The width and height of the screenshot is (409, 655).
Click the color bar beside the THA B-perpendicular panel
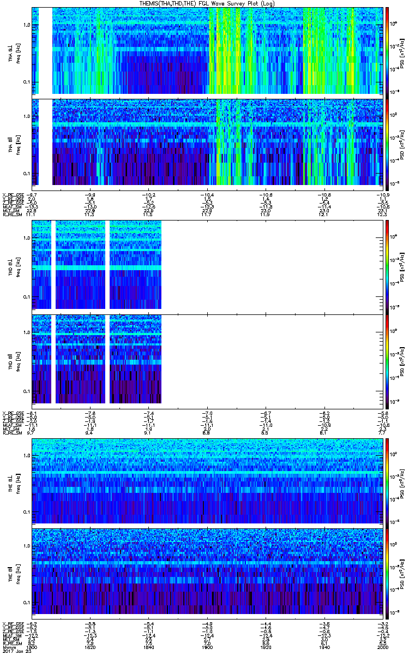[387, 50]
